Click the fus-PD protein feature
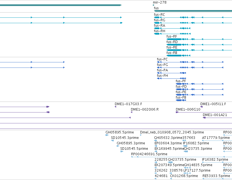Image resolution: width=232 pixels, height=180 pixels. [x=200, y=89]
